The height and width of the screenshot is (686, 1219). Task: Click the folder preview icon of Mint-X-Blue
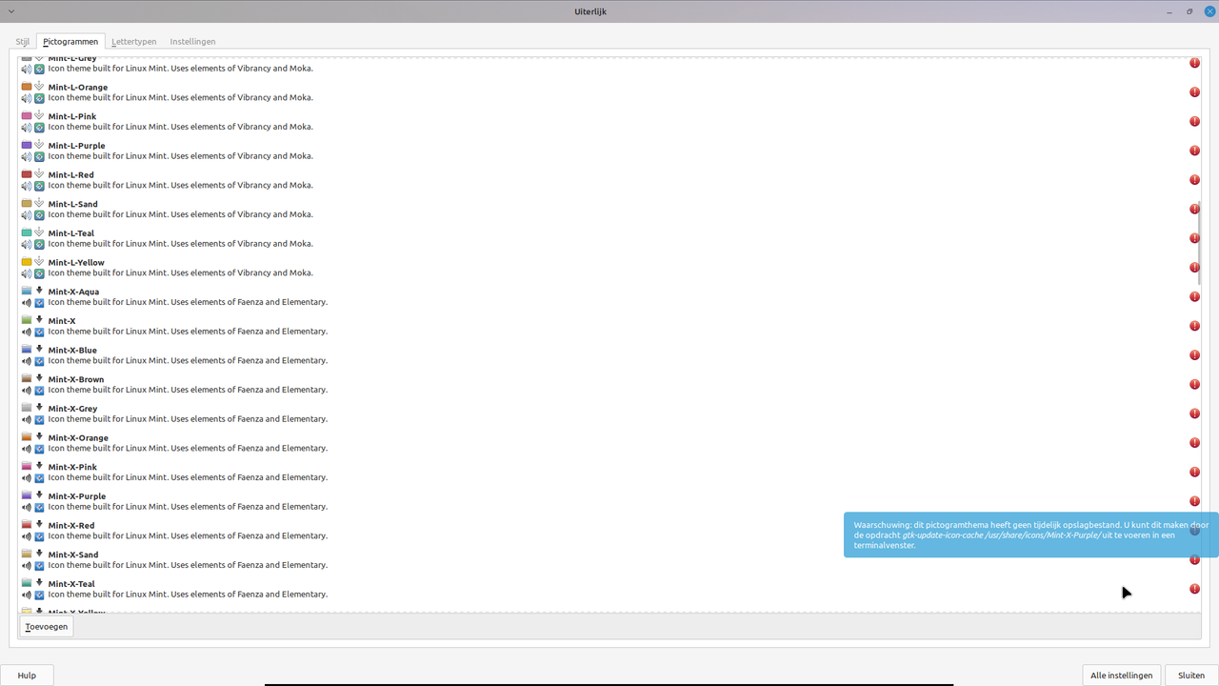[x=27, y=350]
